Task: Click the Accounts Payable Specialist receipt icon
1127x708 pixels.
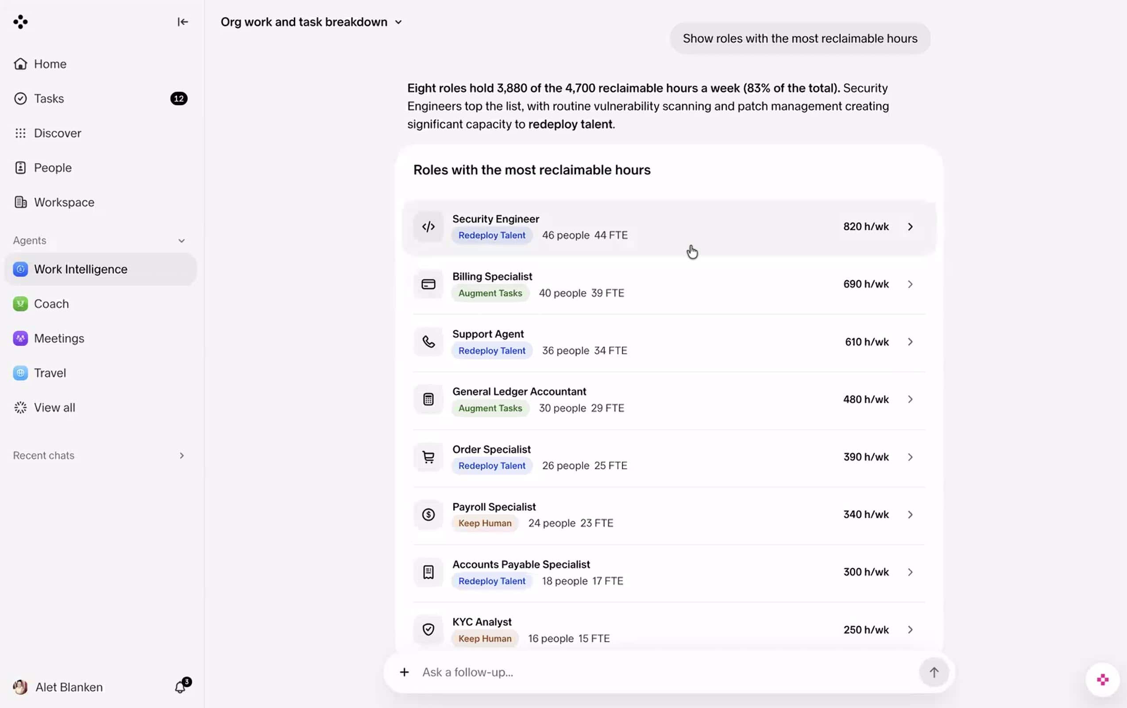Action: click(x=428, y=571)
